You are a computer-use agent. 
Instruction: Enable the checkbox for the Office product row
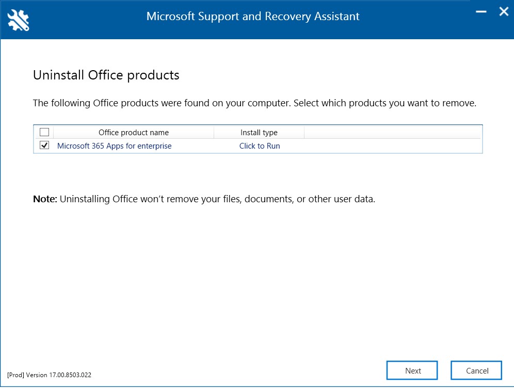click(x=44, y=145)
